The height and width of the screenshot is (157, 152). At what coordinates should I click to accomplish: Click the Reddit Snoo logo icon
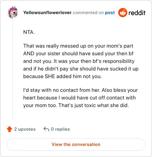point(122,13)
